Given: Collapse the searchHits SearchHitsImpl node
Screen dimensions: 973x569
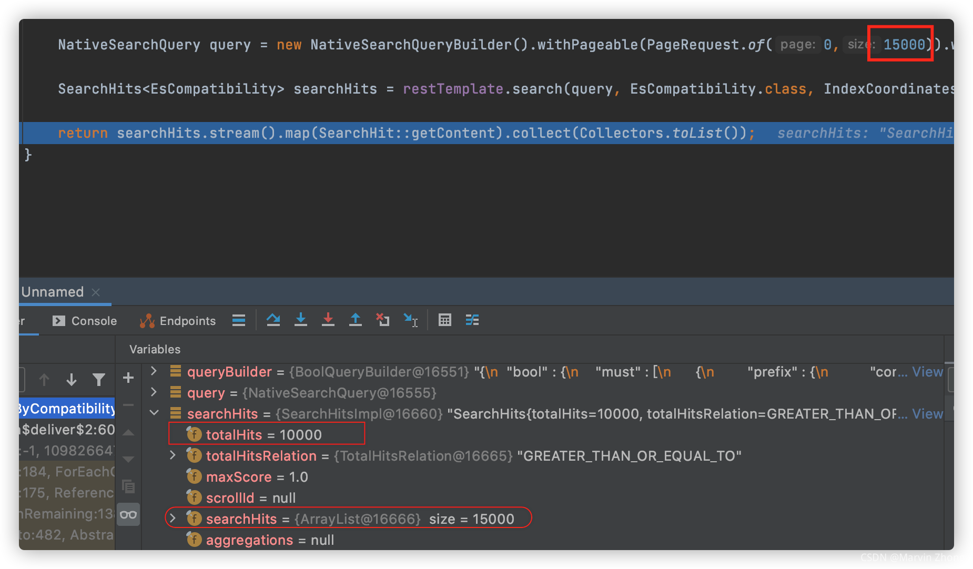Looking at the screenshot, I should point(154,413).
